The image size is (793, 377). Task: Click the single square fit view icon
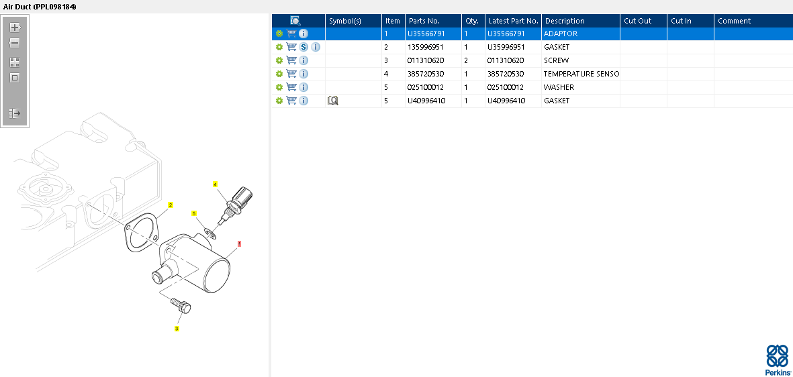coord(15,78)
